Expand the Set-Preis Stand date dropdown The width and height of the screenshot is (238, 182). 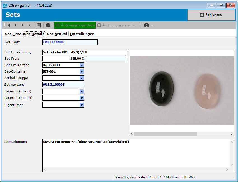(81, 65)
